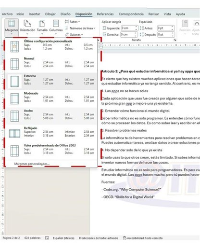Open the Dibujar tab
The image size is (200, 251).
pos(50,14)
